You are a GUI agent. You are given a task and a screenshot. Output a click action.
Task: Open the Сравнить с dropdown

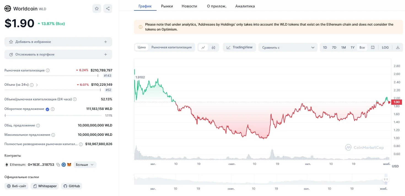[x=288, y=47]
